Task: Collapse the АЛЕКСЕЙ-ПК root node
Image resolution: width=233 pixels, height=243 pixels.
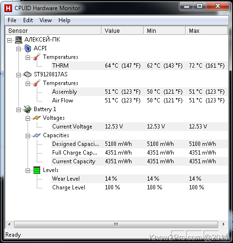Action: click(10, 40)
